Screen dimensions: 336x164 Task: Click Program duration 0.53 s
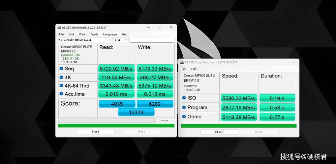(277, 108)
